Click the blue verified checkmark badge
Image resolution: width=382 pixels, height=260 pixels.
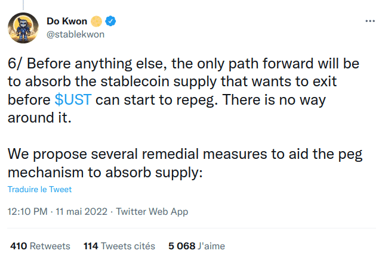(x=110, y=21)
